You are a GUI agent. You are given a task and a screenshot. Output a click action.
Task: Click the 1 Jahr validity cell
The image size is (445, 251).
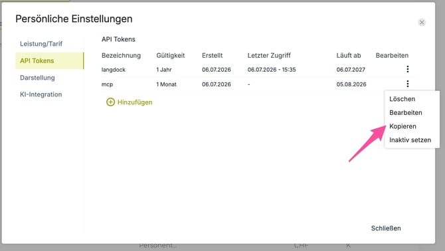(164, 70)
